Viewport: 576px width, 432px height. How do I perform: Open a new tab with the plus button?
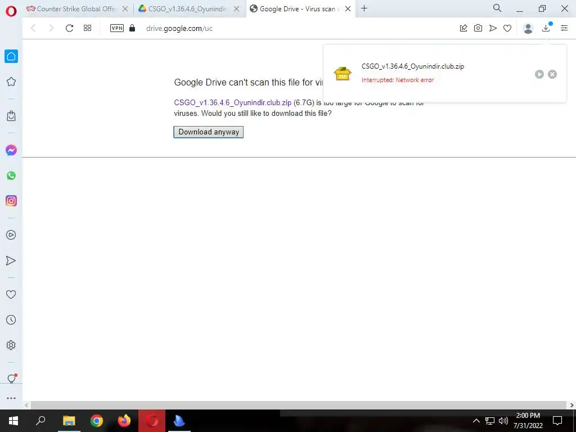click(364, 8)
